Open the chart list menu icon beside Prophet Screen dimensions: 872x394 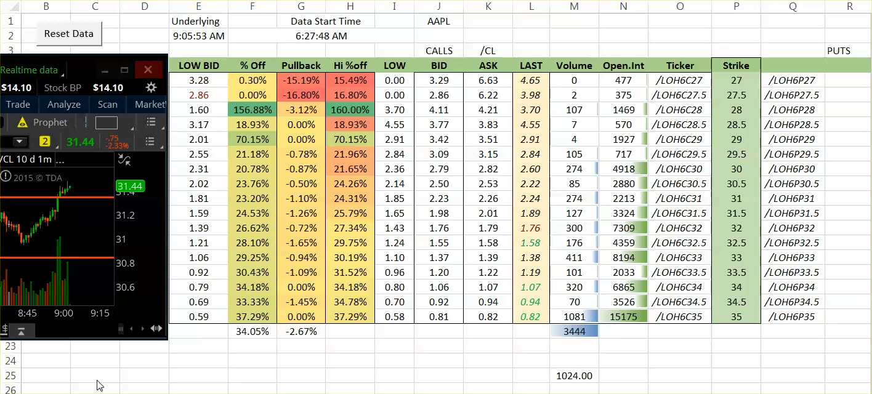[x=151, y=122]
